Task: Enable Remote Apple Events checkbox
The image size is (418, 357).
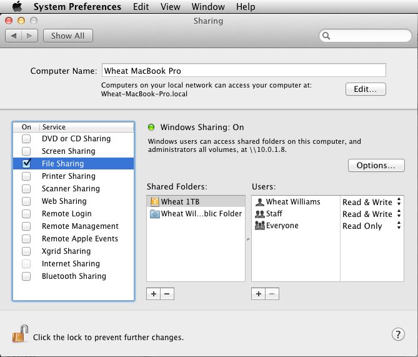Action: coord(26,239)
